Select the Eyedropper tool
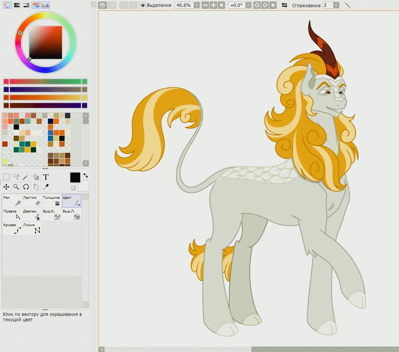The image size is (399, 352). pyautogui.click(x=46, y=187)
